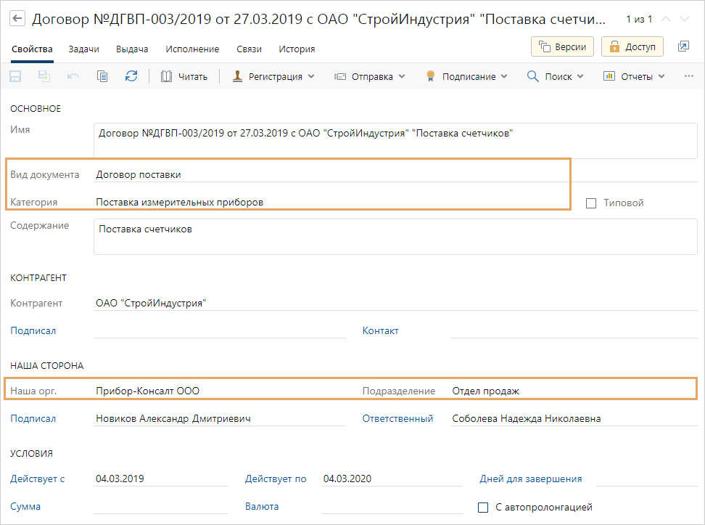
Task: Click the save and close icon
Action: pos(44,76)
